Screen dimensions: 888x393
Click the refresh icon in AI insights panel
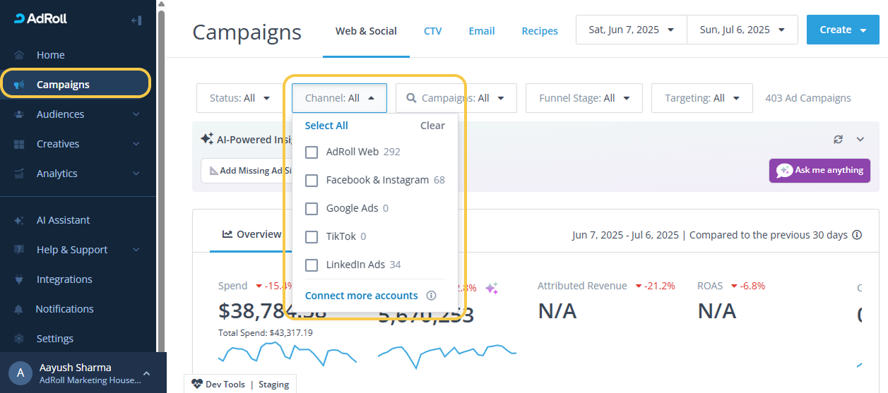coord(838,139)
